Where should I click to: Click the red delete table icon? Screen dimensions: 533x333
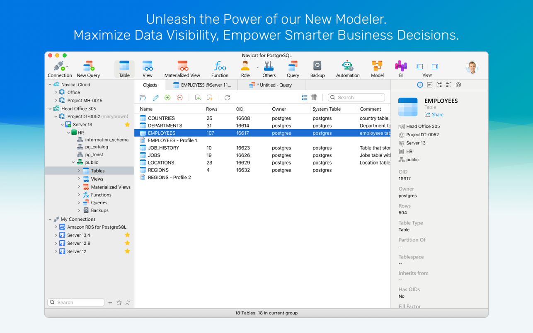[180, 98]
